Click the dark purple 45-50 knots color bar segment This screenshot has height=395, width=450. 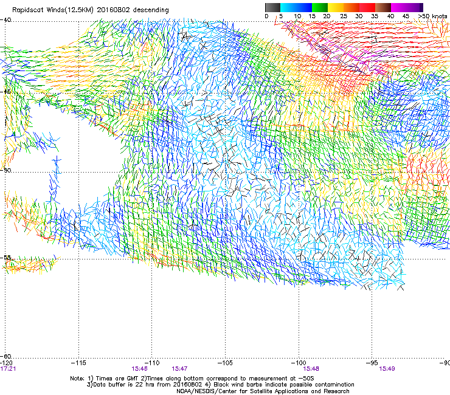[x=415, y=7]
